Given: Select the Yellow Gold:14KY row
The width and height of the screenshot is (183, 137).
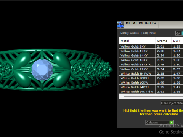Looking at the screenshot, I should point(151,56).
